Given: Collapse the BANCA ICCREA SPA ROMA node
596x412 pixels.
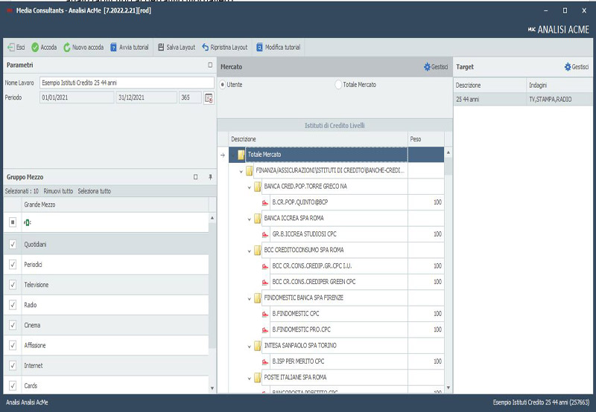Looking at the screenshot, I should click(x=249, y=218).
